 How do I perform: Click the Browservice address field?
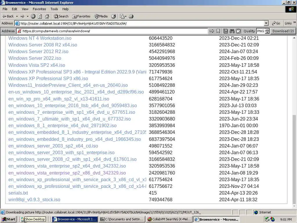tap(112, 31)
